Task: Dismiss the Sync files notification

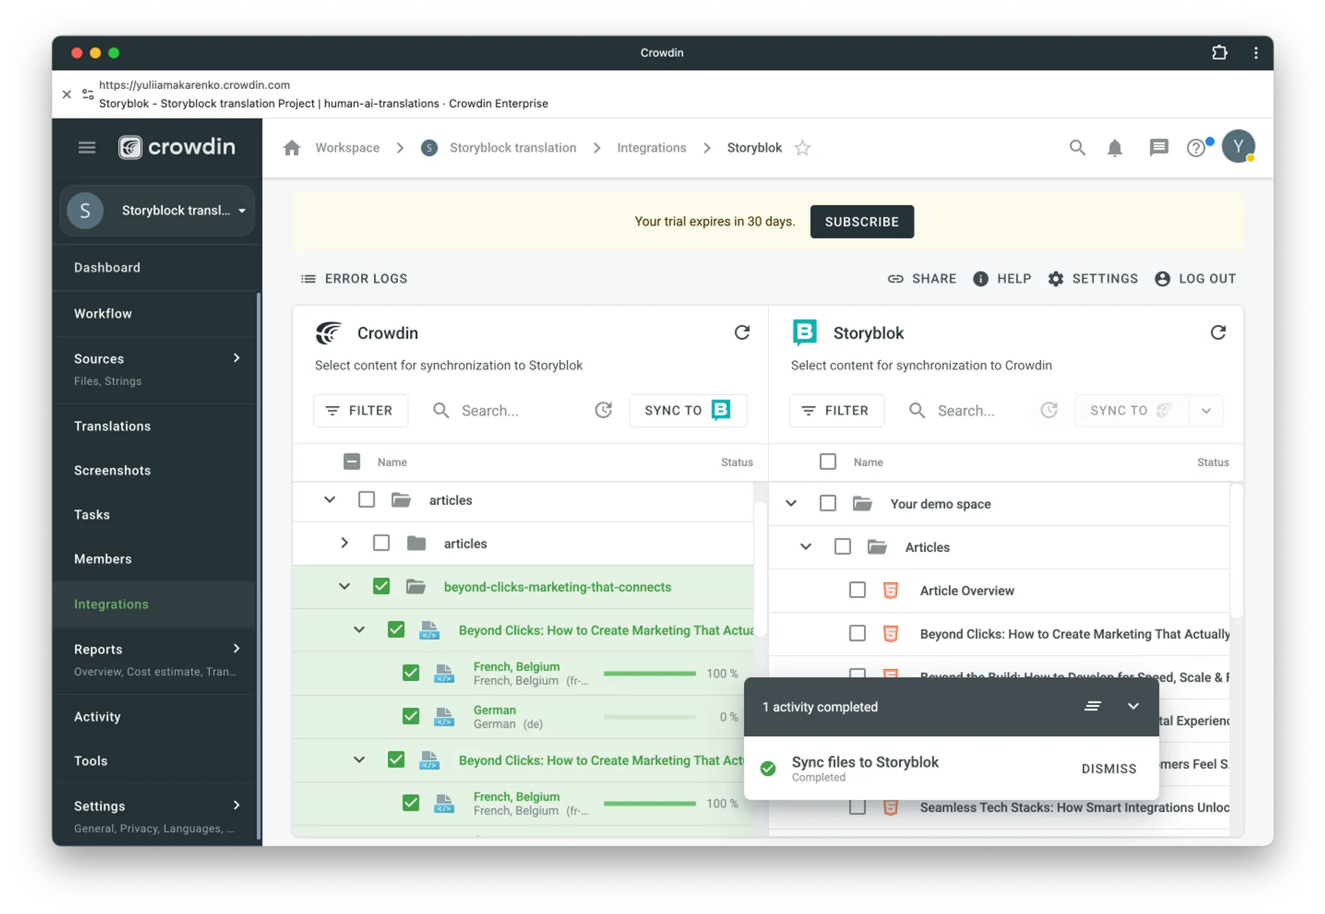Action: (1108, 768)
